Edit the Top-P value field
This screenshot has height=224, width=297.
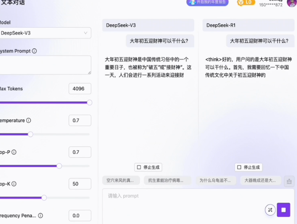tap(80, 152)
